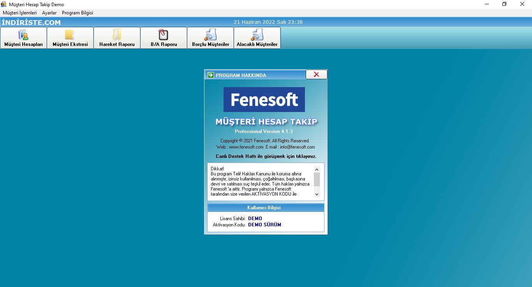Click the date and time 21 Haziran 2022
This screenshot has width=532, height=287.
click(x=268, y=22)
